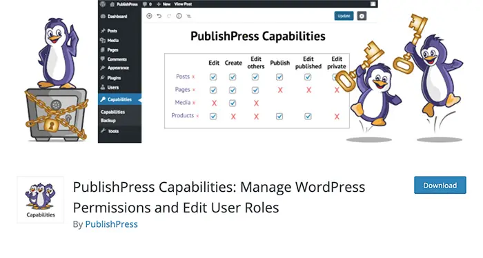483x258 pixels.
Task: Toggle the Posts Edit checkbox
Action: point(213,77)
